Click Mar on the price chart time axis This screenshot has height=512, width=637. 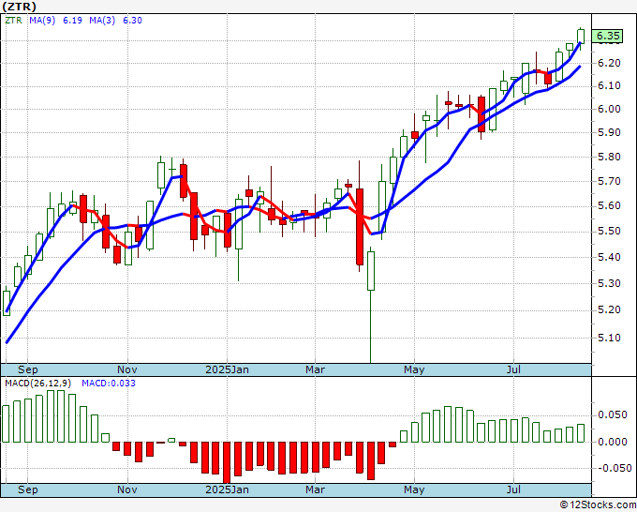point(316,369)
